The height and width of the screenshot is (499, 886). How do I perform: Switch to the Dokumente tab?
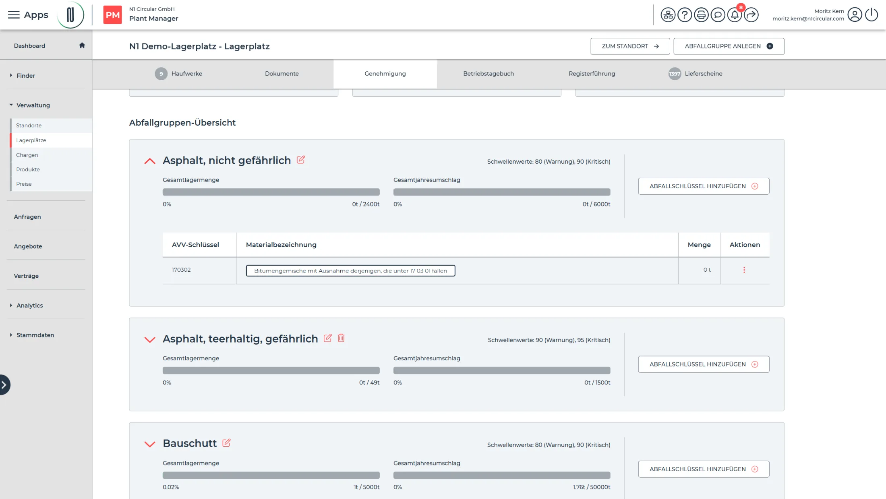[x=282, y=74]
